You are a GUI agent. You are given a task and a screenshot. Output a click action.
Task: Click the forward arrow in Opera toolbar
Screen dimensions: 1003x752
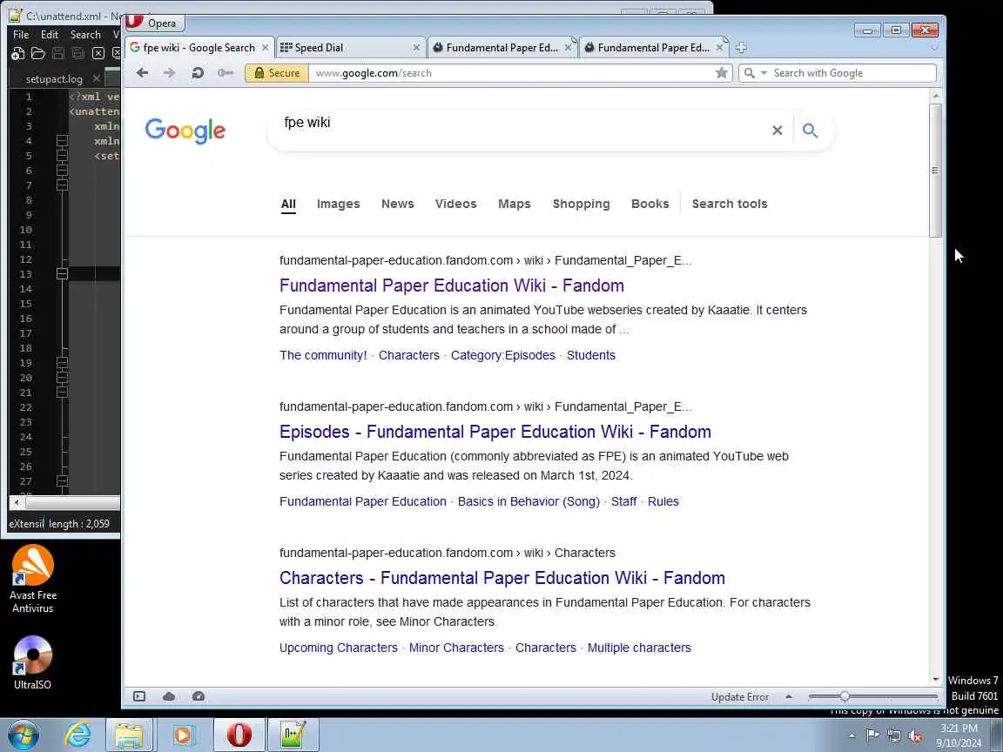point(170,73)
